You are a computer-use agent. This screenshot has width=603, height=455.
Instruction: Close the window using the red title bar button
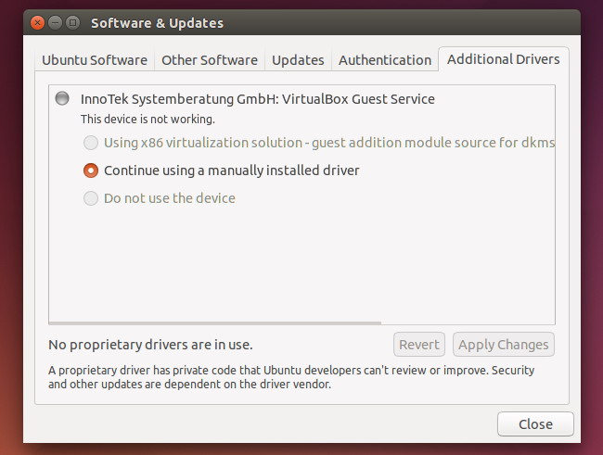click(x=37, y=22)
